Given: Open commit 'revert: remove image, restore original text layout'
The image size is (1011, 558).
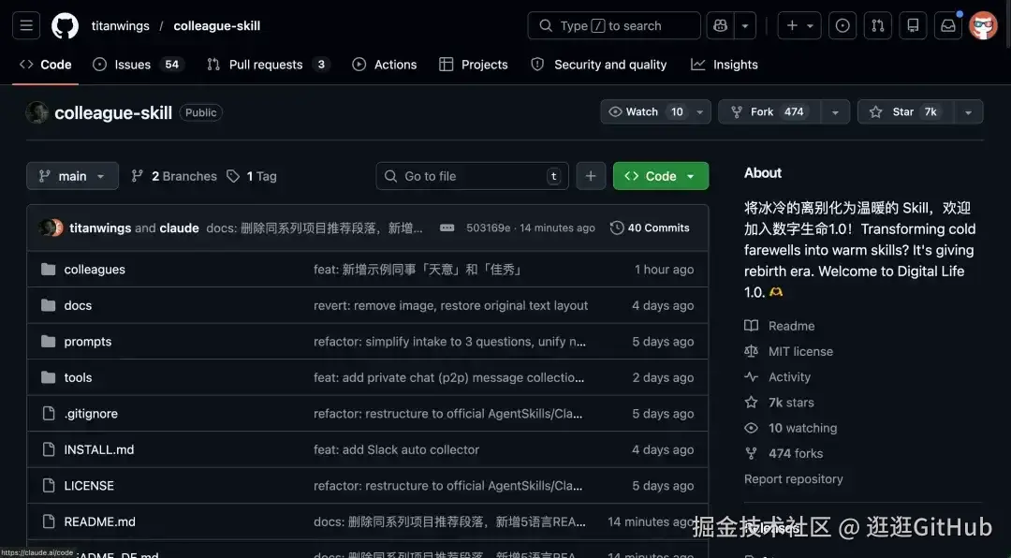Looking at the screenshot, I should (x=450, y=305).
